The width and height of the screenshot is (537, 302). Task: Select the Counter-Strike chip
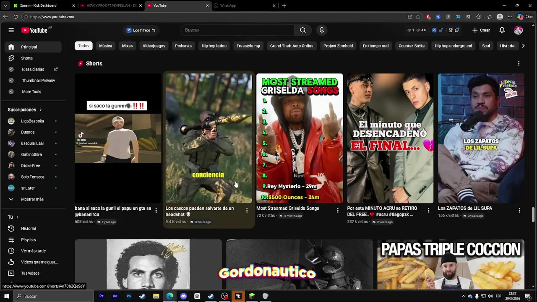coord(412,46)
